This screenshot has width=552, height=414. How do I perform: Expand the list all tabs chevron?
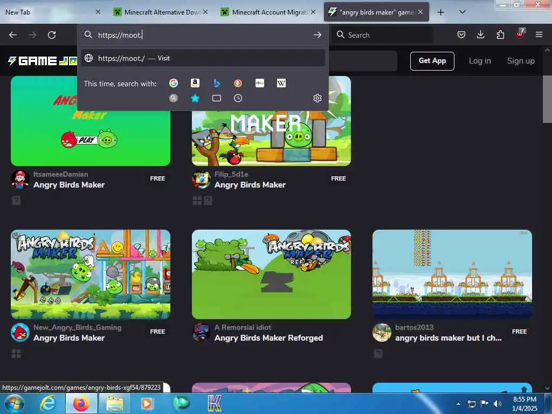[x=463, y=12]
